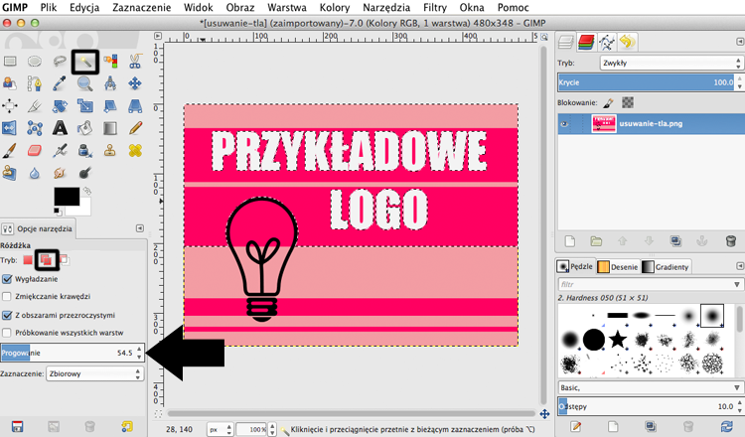Select the Heal tool
Image resolution: width=745 pixels, height=437 pixels.
pyautogui.click(x=135, y=151)
